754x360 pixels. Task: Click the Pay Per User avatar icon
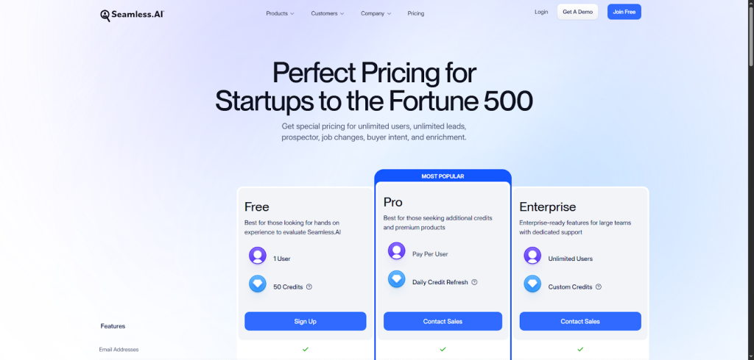pyautogui.click(x=396, y=251)
